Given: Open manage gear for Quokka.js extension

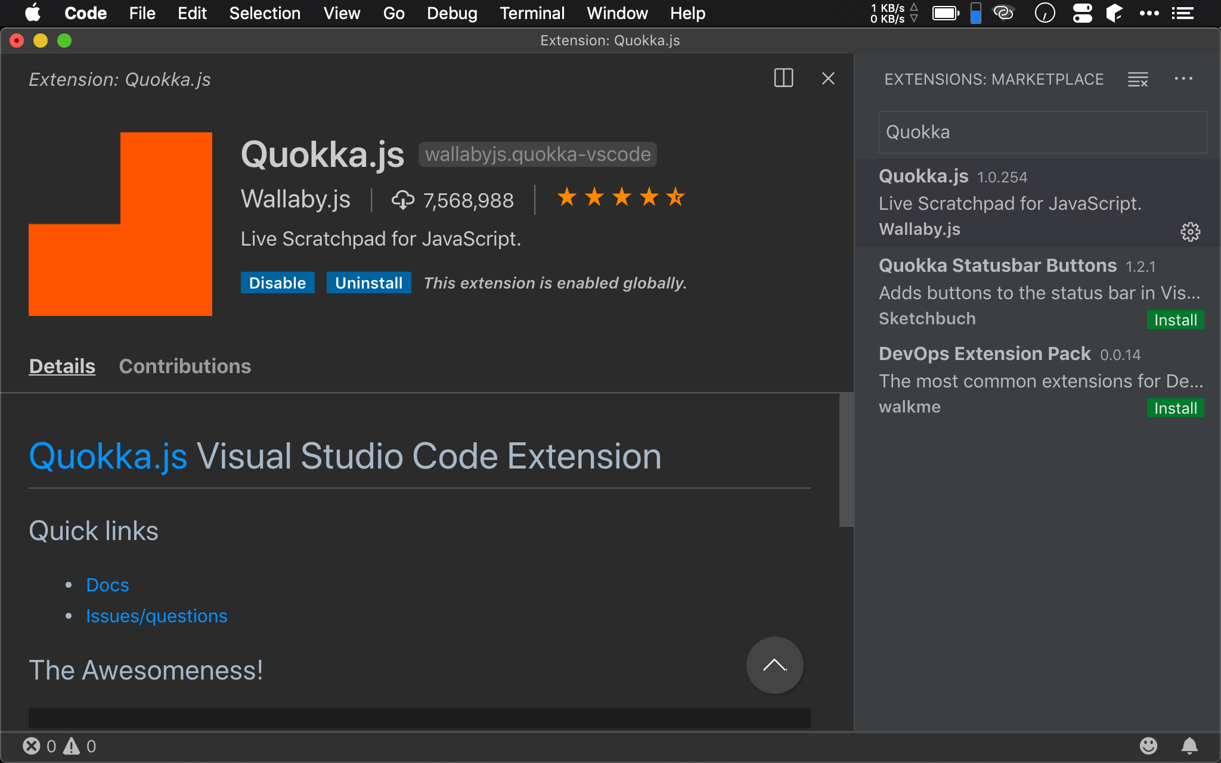Looking at the screenshot, I should click(x=1190, y=232).
